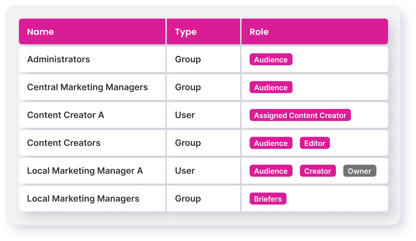The width and height of the screenshot is (416, 241).
Task: Click Audience tag for Central Marketing Managers
Action: pos(271,88)
